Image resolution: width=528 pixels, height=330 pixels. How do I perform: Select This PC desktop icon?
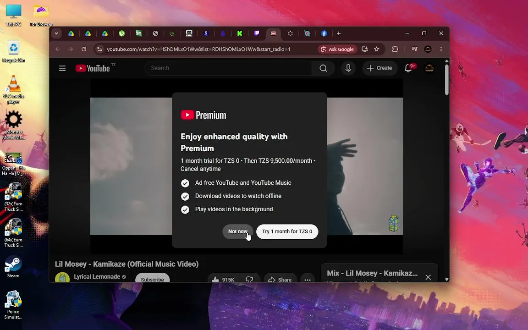(x=13, y=15)
